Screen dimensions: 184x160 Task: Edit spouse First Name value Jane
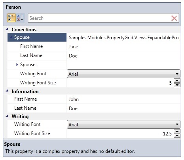coord(123,47)
